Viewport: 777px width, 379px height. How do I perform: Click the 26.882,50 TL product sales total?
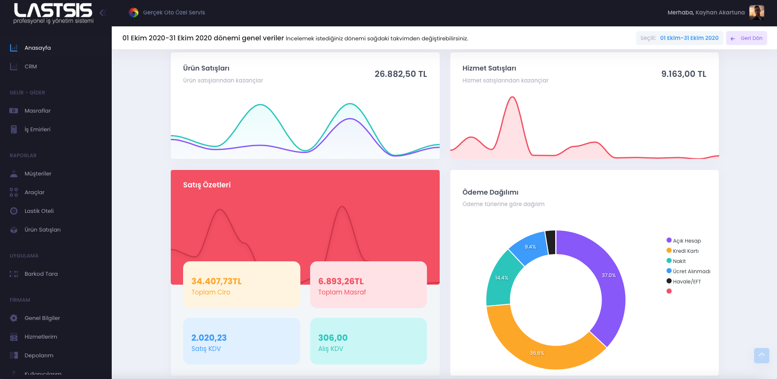[x=401, y=74]
